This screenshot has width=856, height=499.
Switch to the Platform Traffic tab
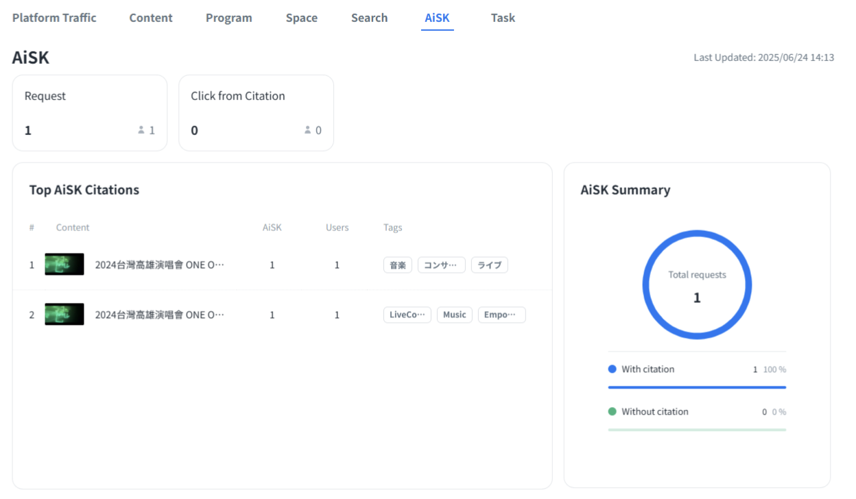pyautogui.click(x=54, y=18)
